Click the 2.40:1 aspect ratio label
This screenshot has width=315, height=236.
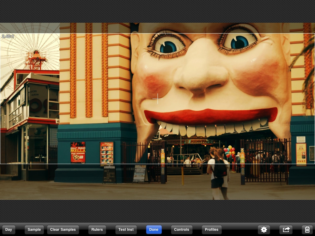pos(8,36)
